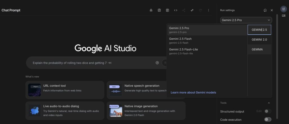
Task: Open system instructions clipboard icon
Action: coord(159,10)
